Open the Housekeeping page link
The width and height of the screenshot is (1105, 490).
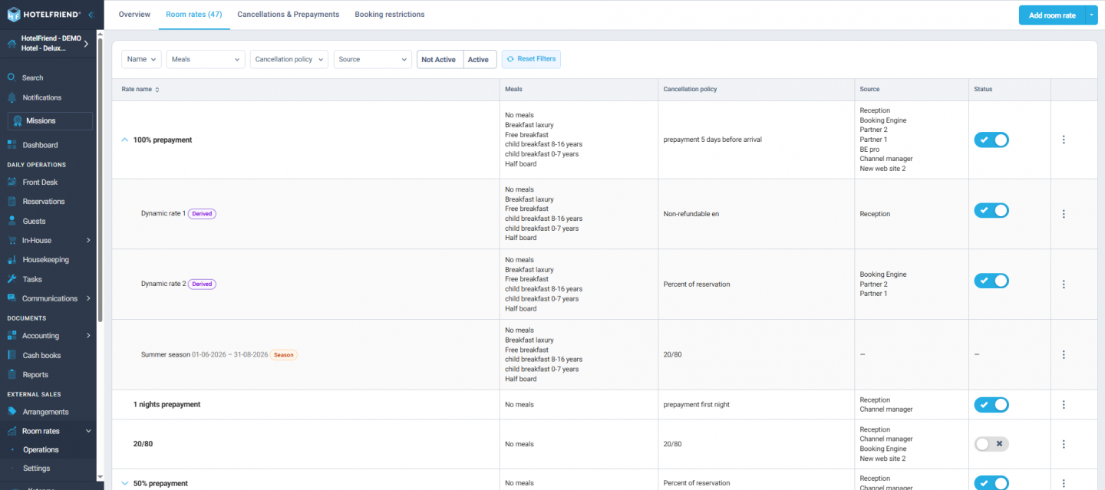tap(46, 260)
